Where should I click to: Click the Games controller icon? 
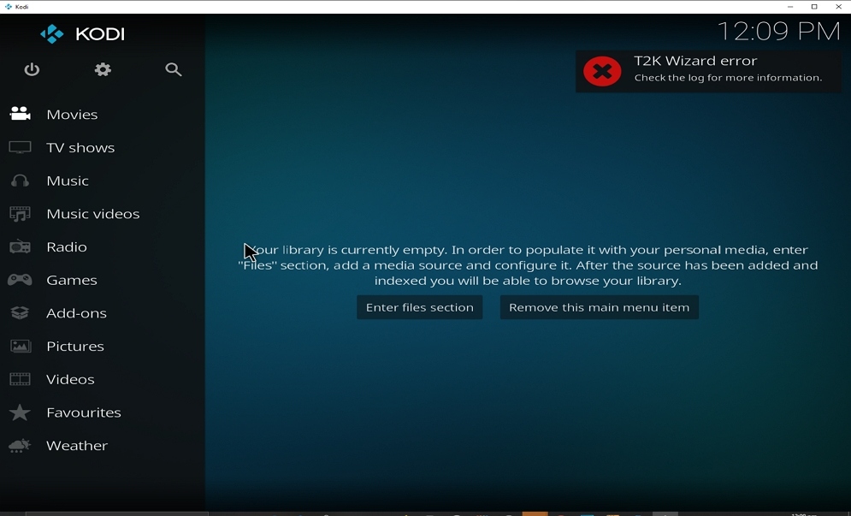[20, 280]
